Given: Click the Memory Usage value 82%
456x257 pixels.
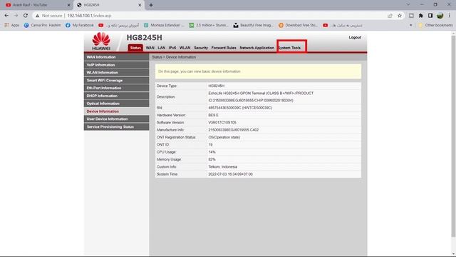Looking at the screenshot, I should [212, 159].
